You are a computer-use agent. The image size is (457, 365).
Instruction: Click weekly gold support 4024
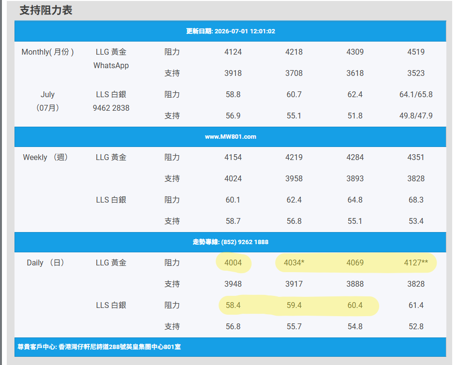coord(233,178)
